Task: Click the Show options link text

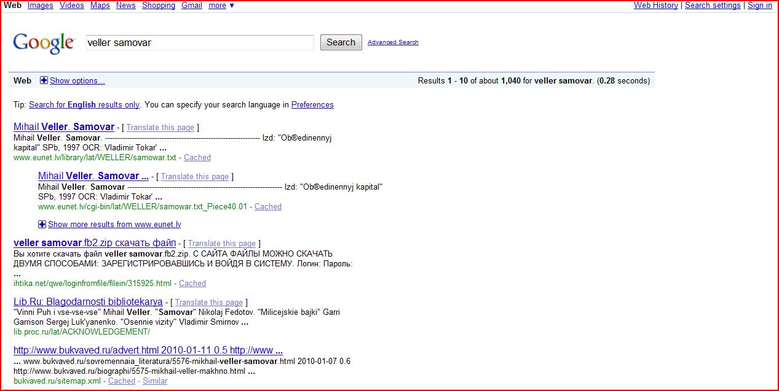Action: tap(77, 80)
